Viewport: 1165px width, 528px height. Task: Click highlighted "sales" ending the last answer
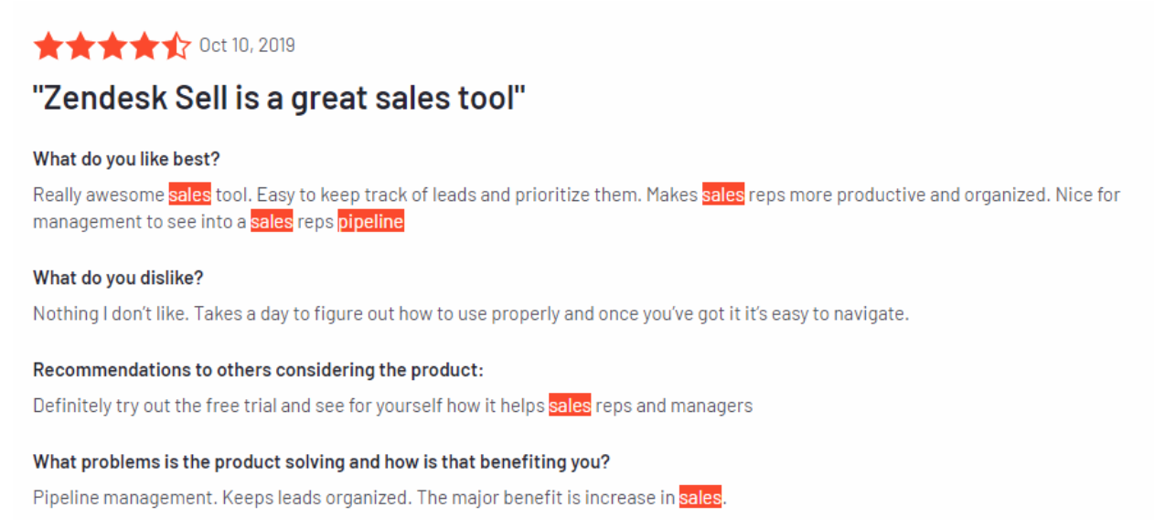coord(700,499)
